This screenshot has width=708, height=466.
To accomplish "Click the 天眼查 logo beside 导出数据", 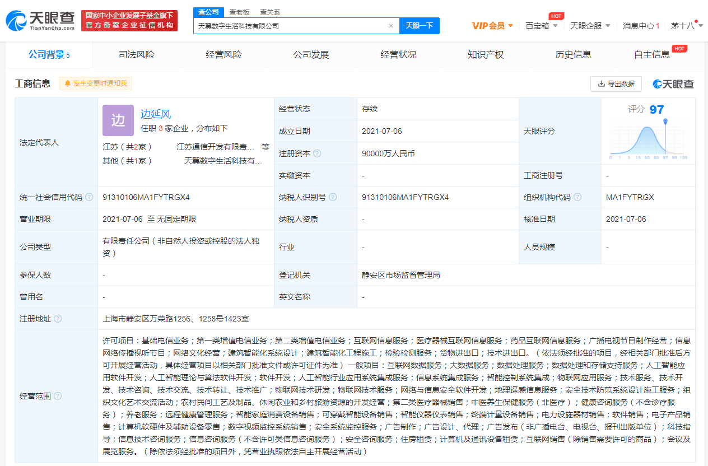I will click(x=673, y=84).
